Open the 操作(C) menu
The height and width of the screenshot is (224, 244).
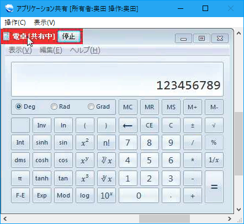point(15,23)
